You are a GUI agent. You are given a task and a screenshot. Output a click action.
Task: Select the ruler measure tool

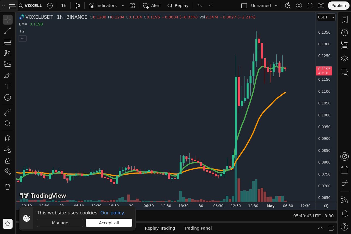pos(8,112)
